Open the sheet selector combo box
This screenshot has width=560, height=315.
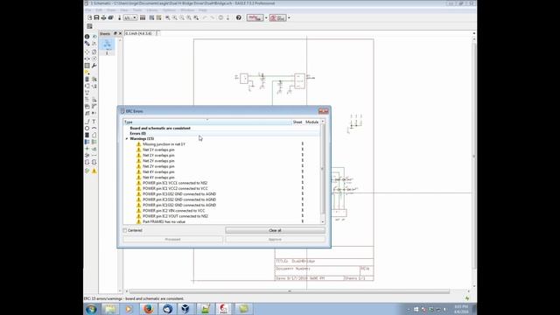pos(130,17)
